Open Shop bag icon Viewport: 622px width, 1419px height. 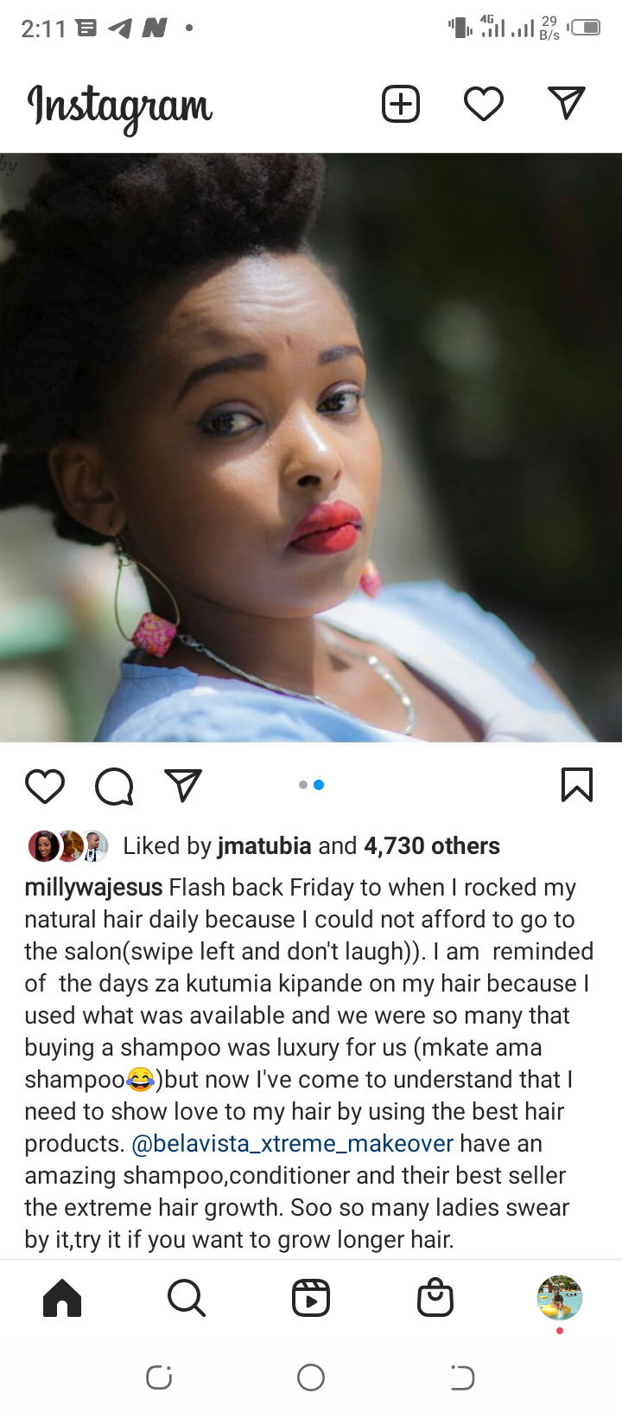[435, 1298]
